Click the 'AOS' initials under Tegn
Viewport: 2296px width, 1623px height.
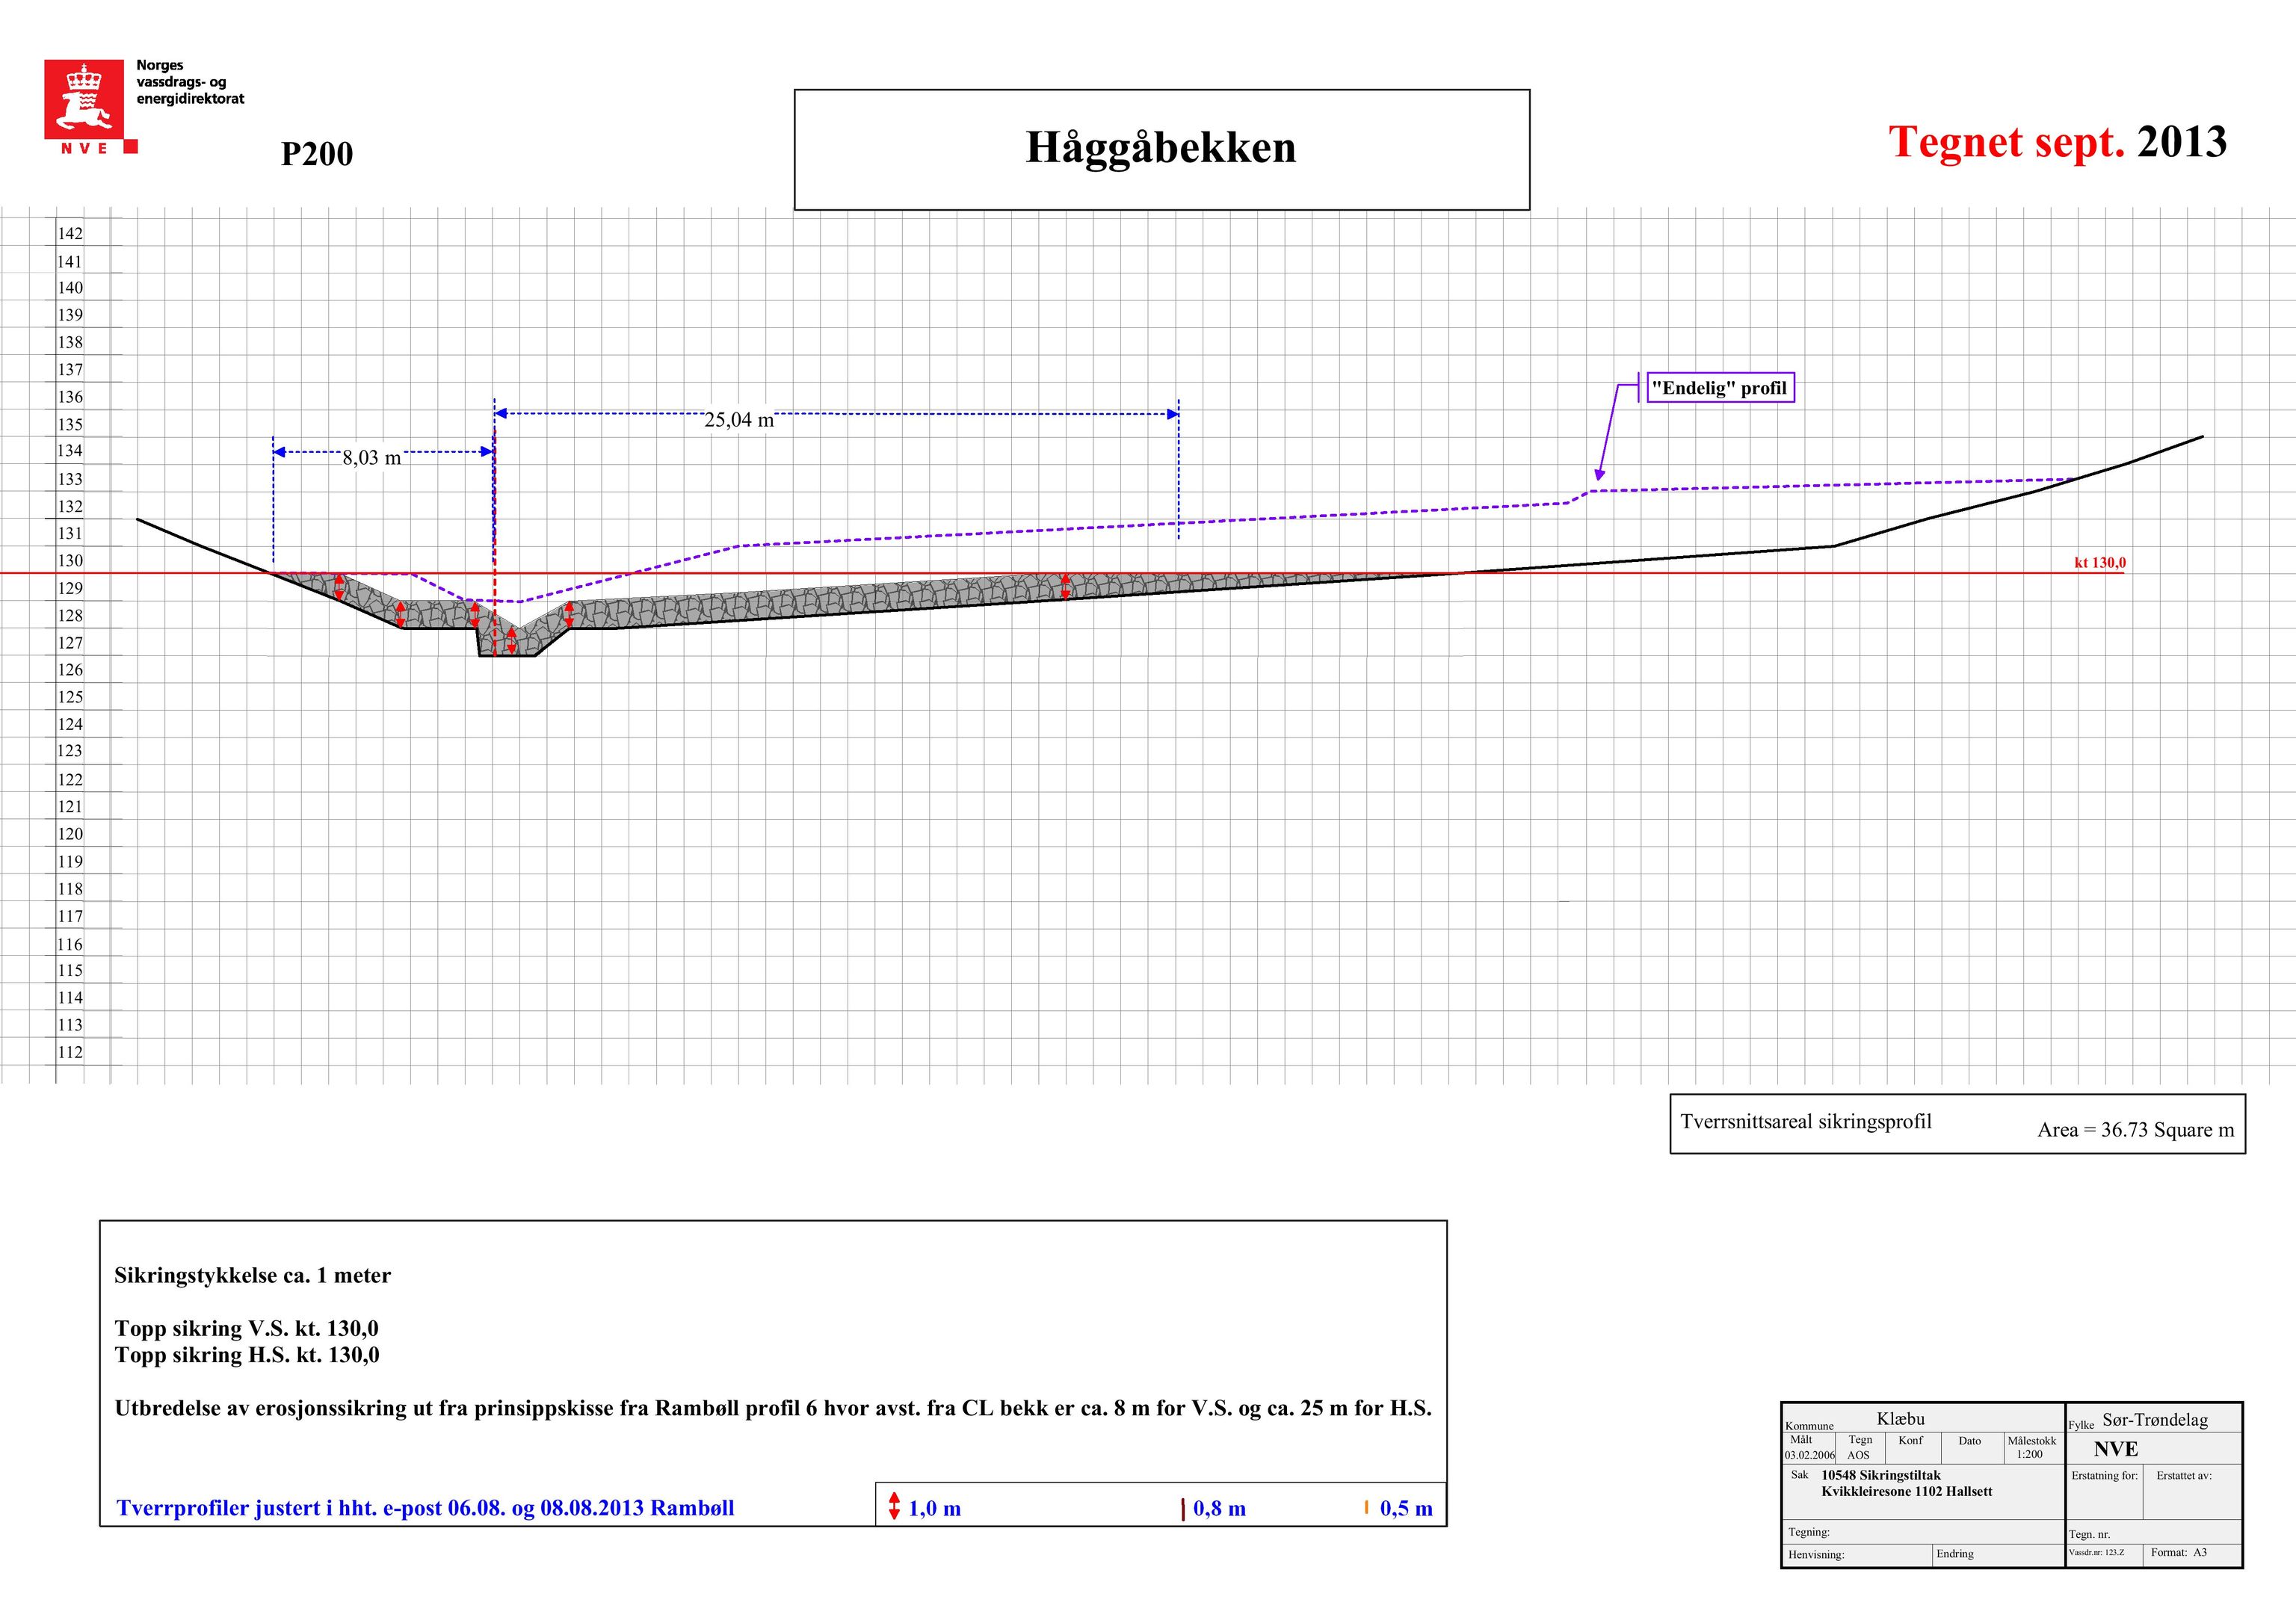1858,1455
